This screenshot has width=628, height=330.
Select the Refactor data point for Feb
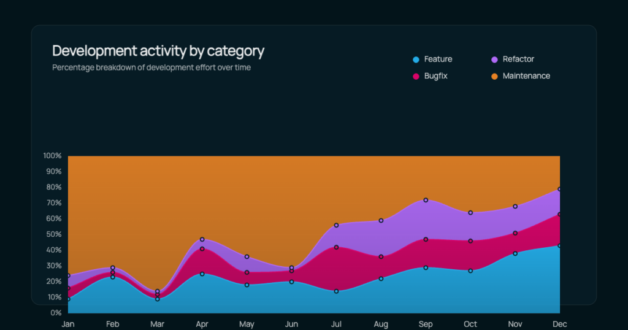point(113,267)
